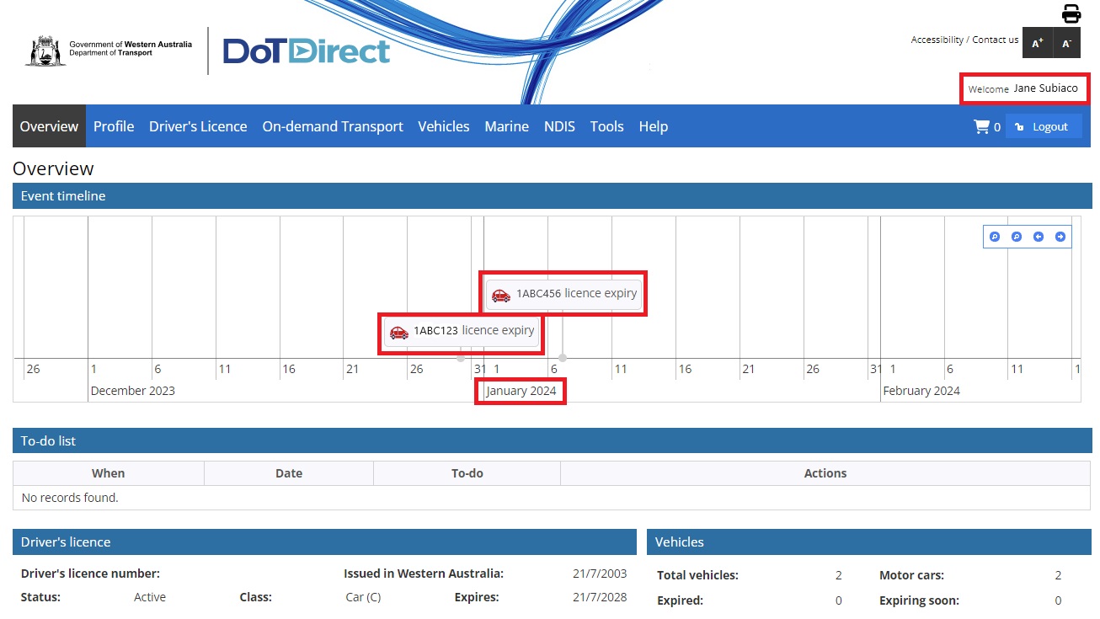This screenshot has width=1100, height=619.
Task: Move the timeline right with arrow icon
Action: 1060,237
